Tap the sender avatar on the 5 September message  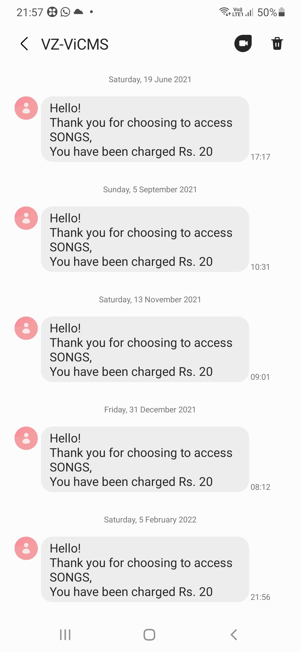[x=26, y=218]
